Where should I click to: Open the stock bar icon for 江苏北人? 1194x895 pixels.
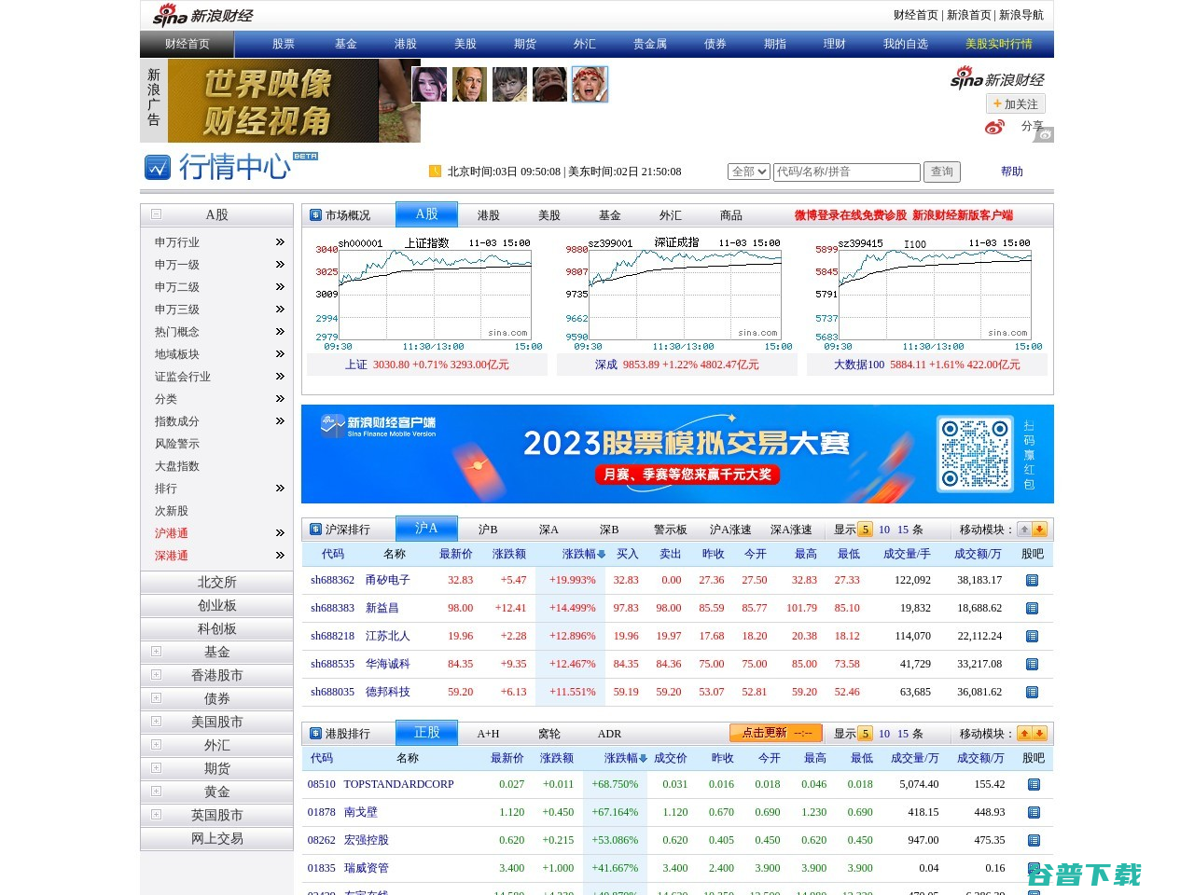pyautogui.click(x=1032, y=636)
